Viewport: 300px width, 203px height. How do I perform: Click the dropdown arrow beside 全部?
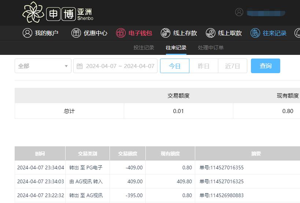[66, 66]
